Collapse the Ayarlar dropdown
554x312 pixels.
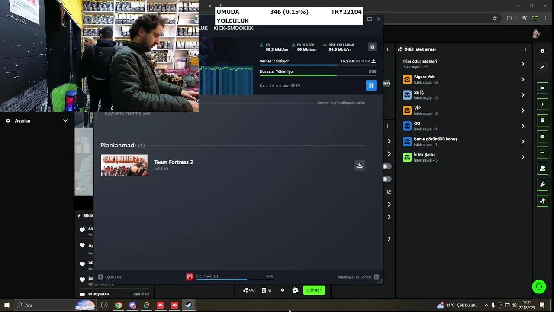pyautogui.click(x=65, y=121)
